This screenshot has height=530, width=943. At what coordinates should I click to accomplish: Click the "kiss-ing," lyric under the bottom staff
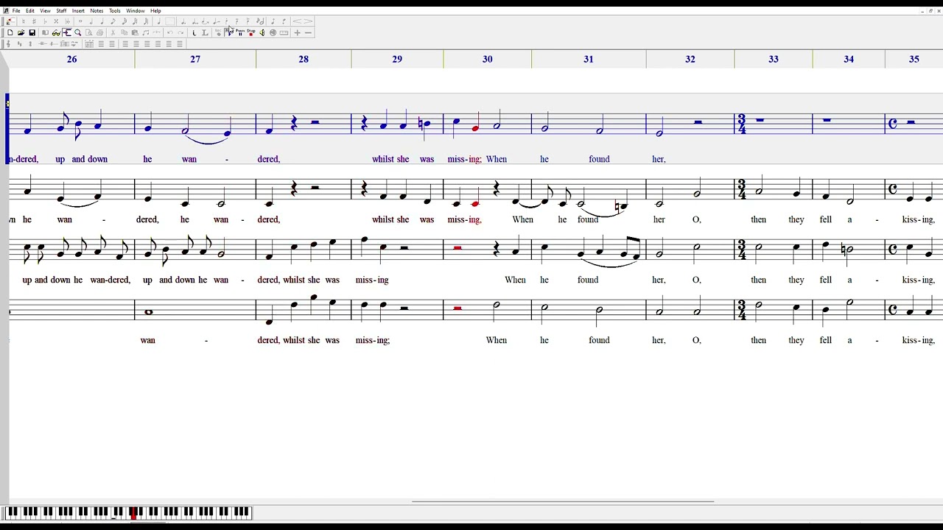point(919,340)
